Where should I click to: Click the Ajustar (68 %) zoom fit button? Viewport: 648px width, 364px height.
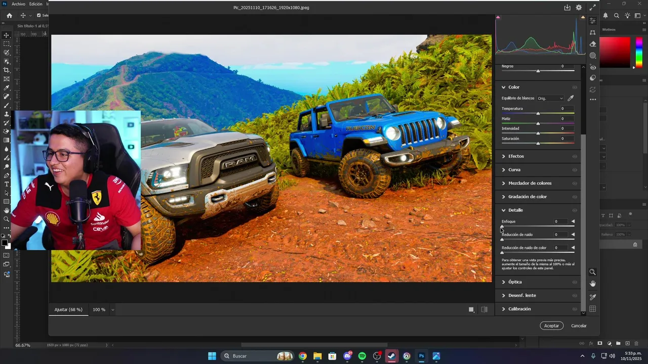(68, 309)
